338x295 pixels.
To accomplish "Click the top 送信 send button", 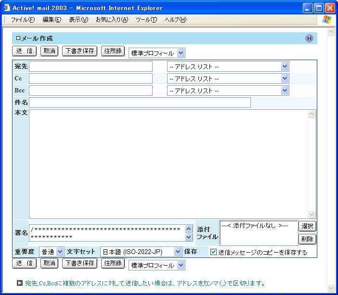I will pos(25,51).
